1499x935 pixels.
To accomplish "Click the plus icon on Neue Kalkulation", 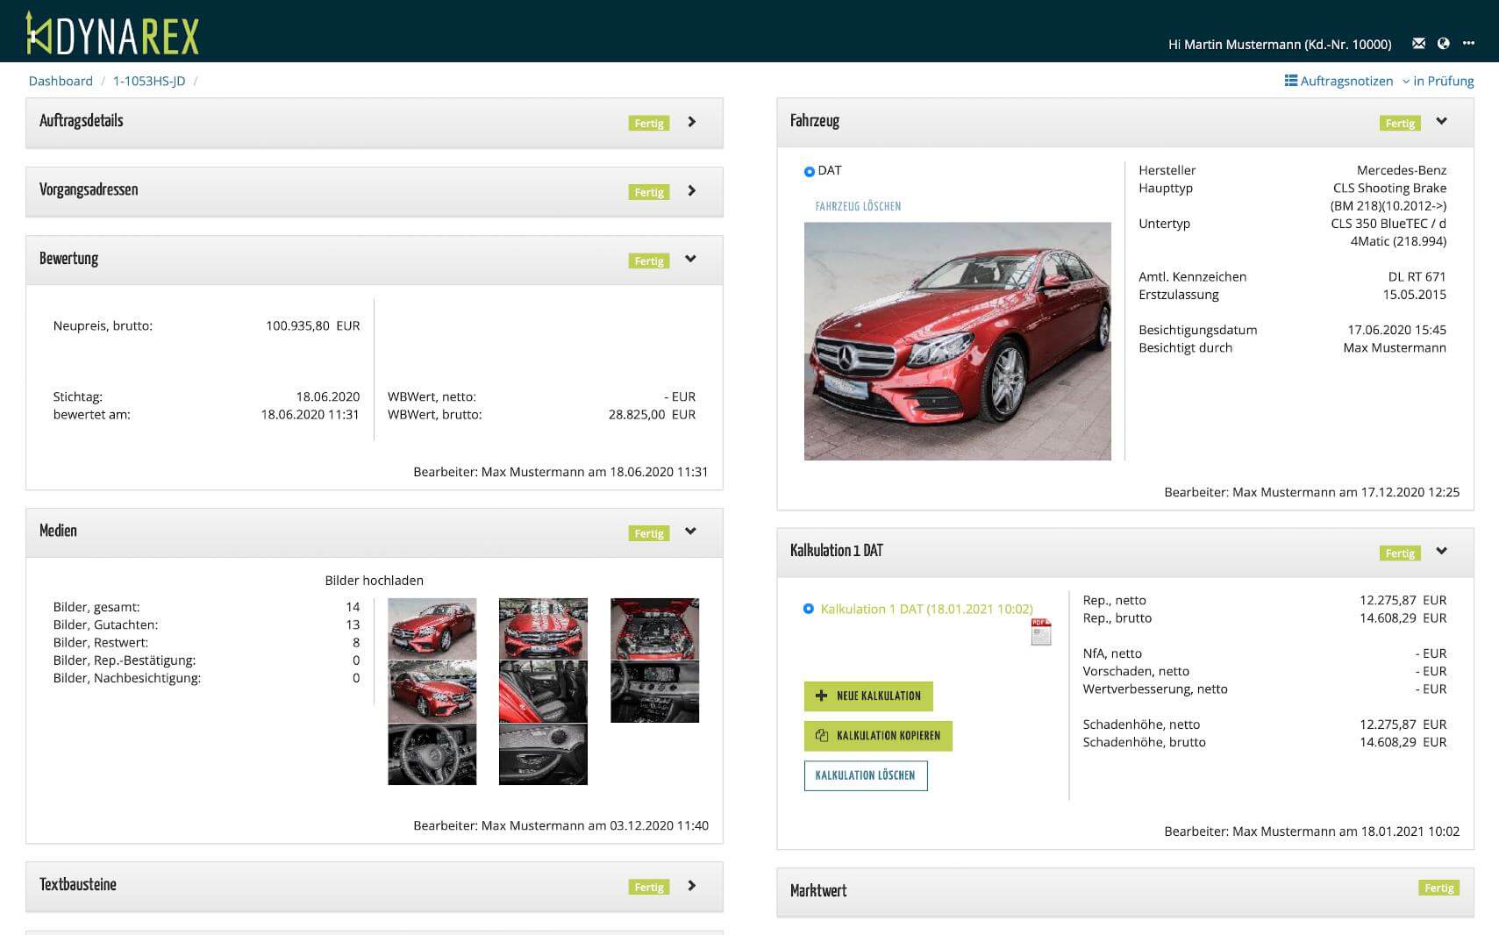I will 822,696.
